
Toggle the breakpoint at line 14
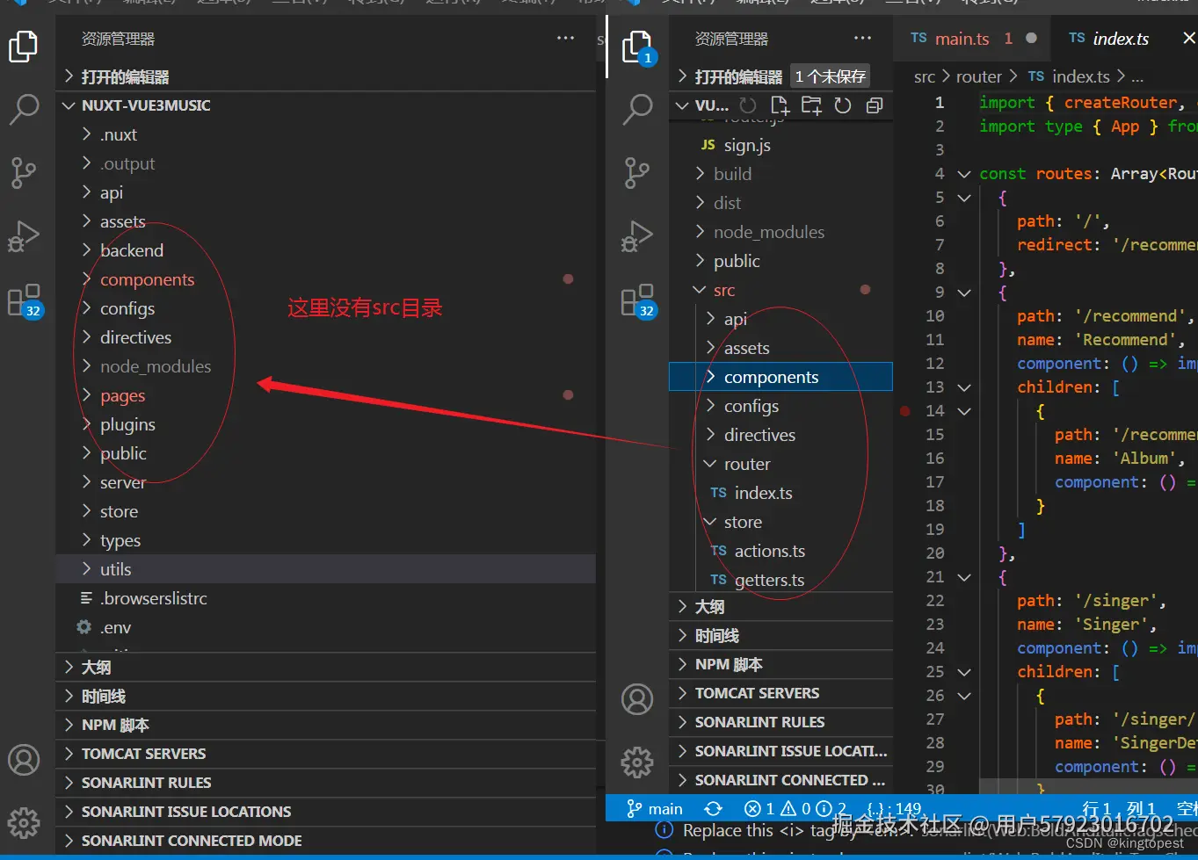[x=905, y=411]
